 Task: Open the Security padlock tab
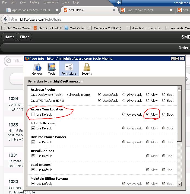pos(87,69)
